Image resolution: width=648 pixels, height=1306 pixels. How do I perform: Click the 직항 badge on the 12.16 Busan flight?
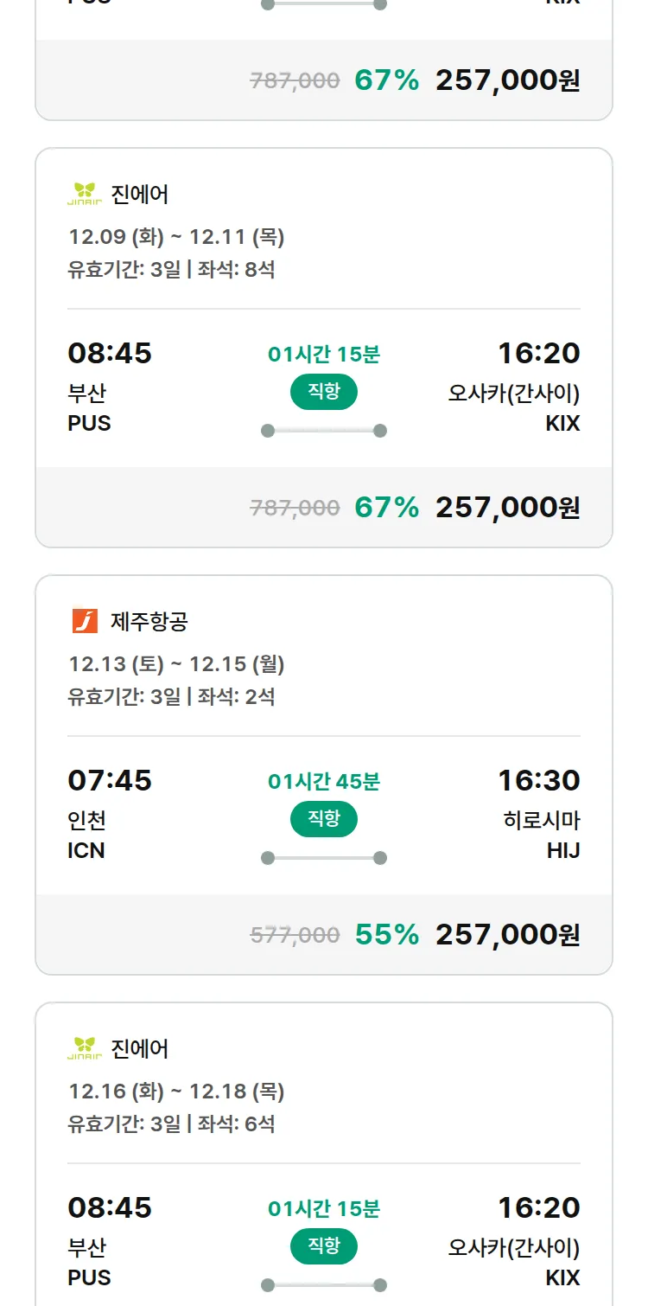point(324,1246)
